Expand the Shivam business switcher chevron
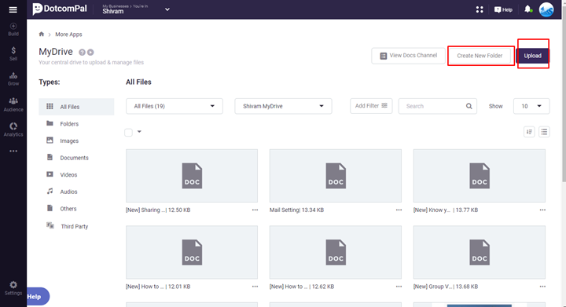The image size is (566, 307). [x=167, y=9]
